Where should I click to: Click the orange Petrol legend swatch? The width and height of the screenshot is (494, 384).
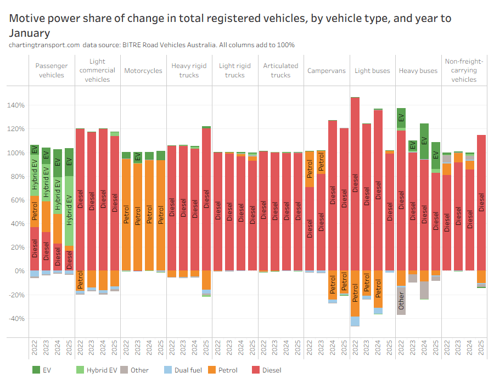click(212, 370)
